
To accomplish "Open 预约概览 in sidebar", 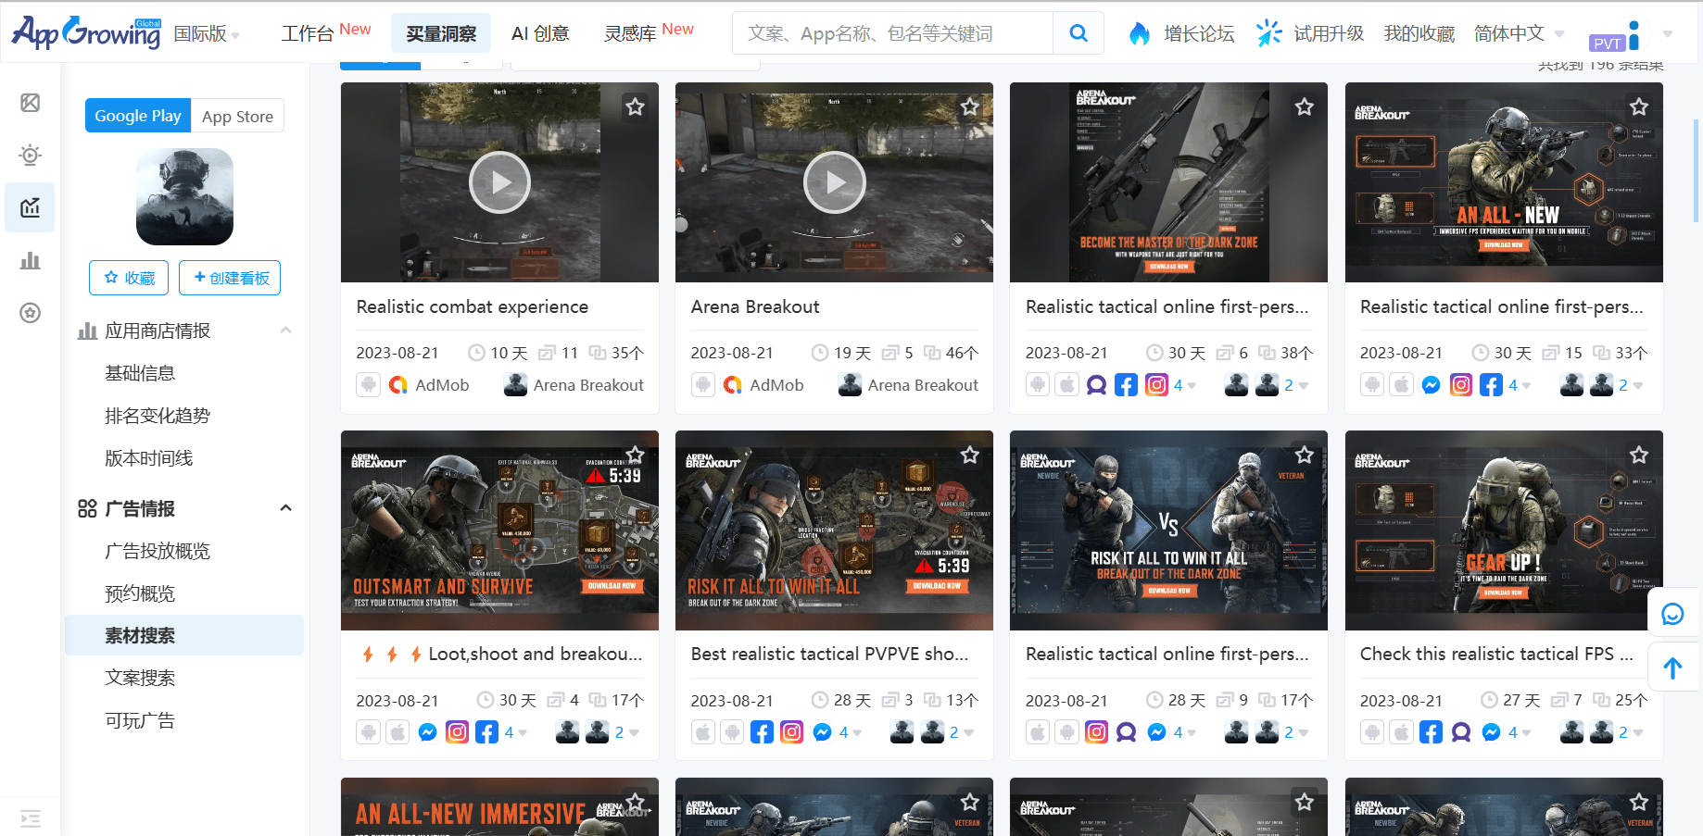I will coord(140,593).
